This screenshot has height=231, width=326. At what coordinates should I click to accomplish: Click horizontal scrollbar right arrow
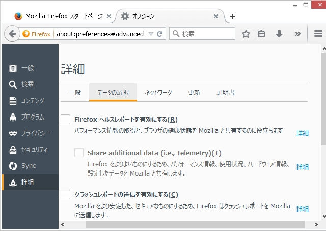[x=316, y=224]
